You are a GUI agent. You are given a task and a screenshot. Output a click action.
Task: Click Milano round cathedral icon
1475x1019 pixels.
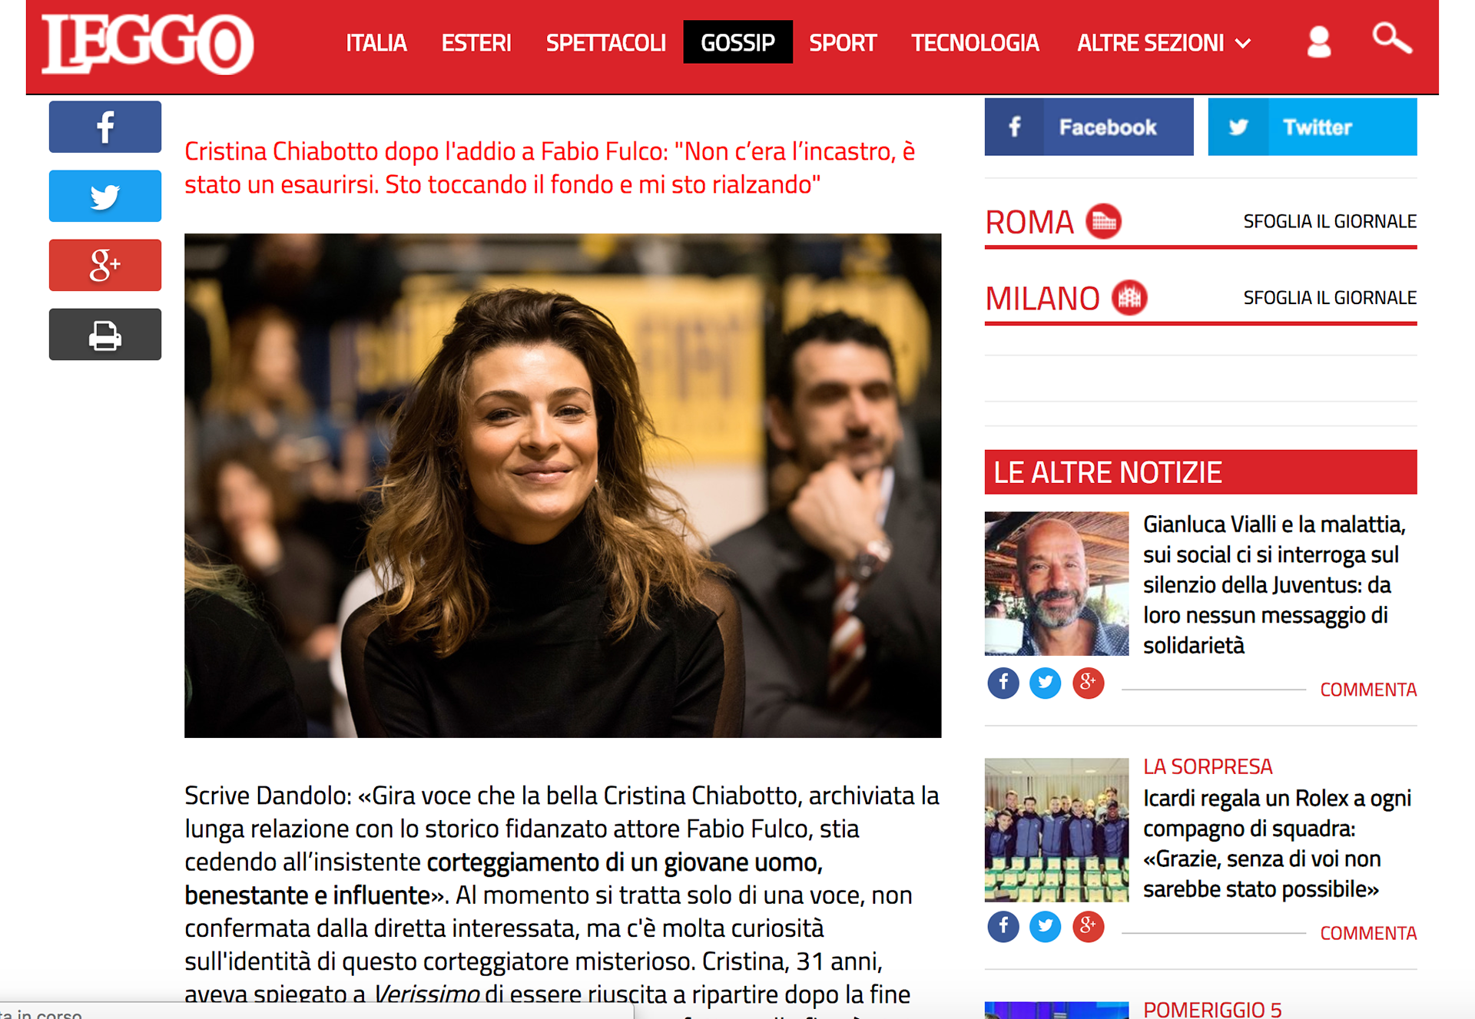1129,297
